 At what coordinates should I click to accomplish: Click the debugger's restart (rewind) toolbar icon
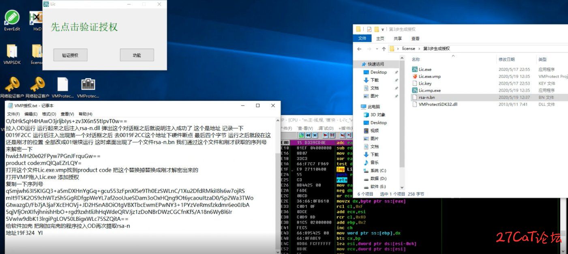(308, 135)
